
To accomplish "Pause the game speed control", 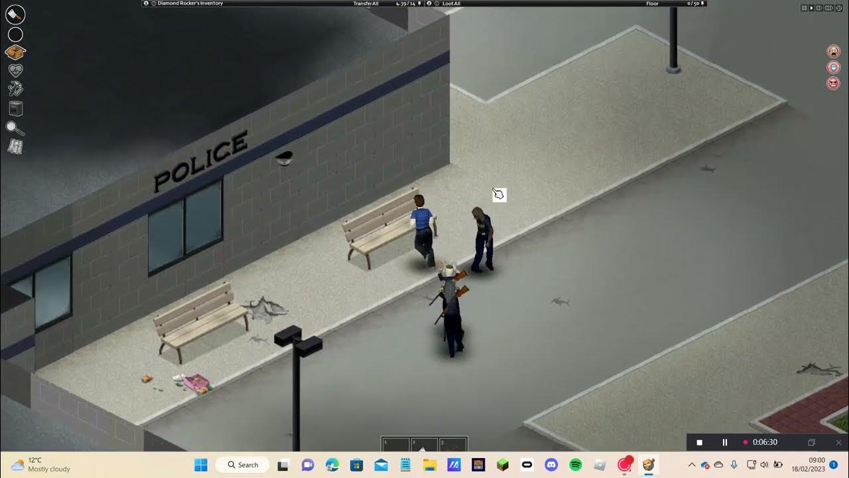I will pyautogui.click(x=805, y=8).
